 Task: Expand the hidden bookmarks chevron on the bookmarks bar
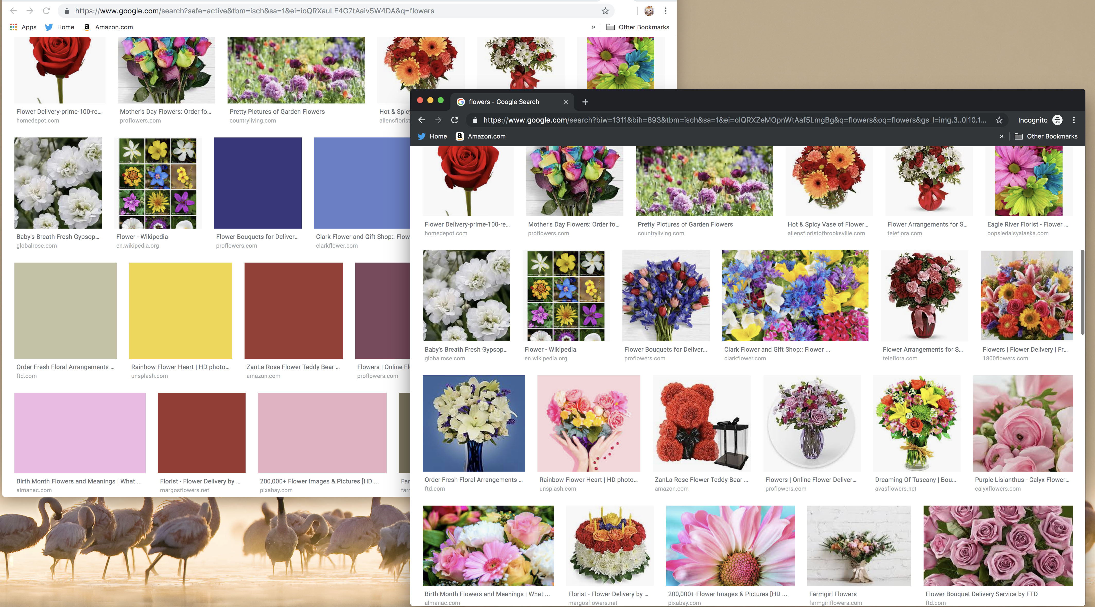tap(593, 27)
